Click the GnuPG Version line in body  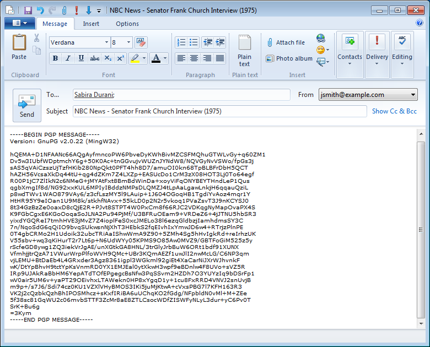[64, 141]
